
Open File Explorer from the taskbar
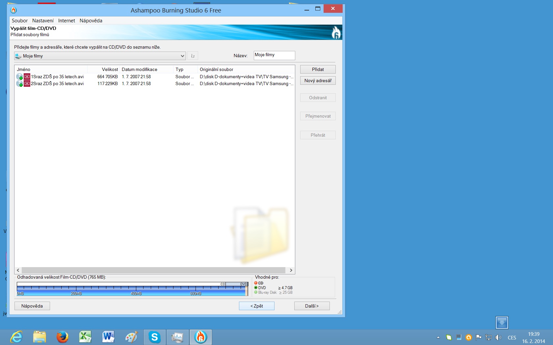pyautogui.click(x=39, y=337)
